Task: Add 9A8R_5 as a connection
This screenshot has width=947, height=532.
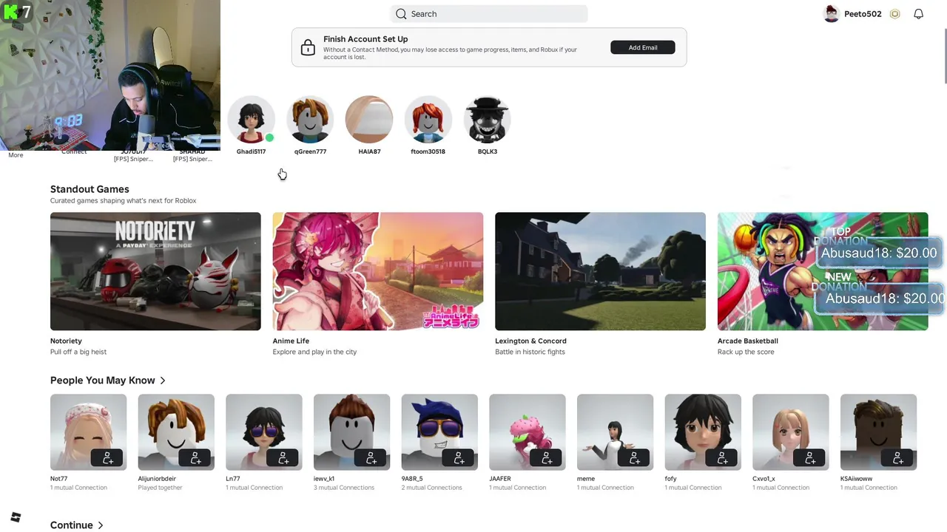Action: [x=459, y=458]
